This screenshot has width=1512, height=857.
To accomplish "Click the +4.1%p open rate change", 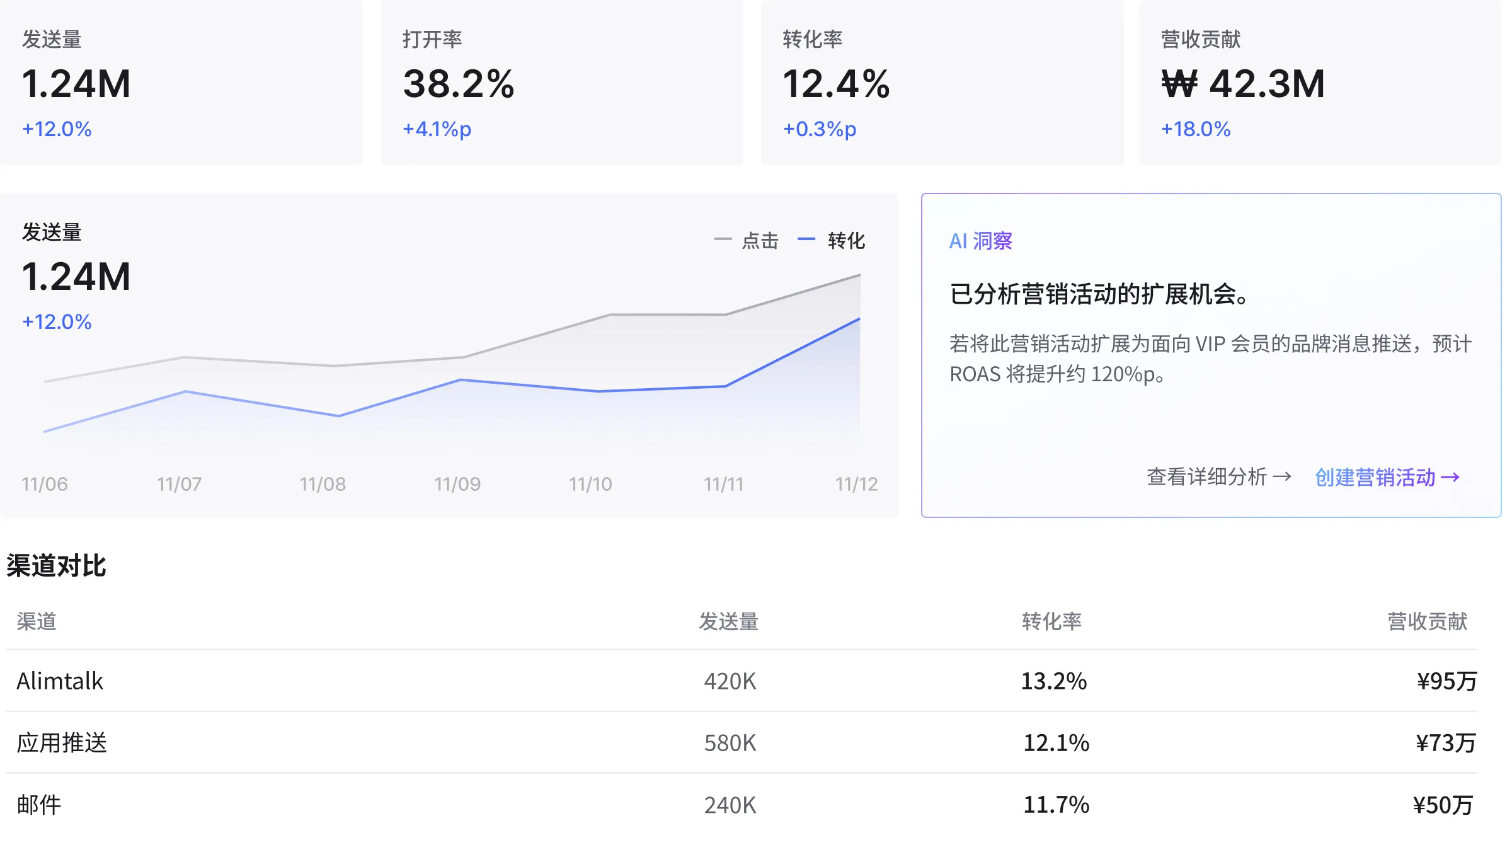I will click(x=437, y=129).
